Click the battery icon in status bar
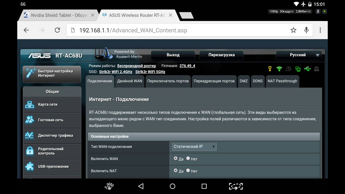The height and width of the screenshot is (194, 345). coord(310,4)
